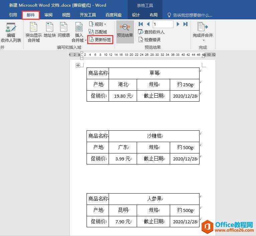
Task: Open the Rules dropdown
Action: (98, 24)
